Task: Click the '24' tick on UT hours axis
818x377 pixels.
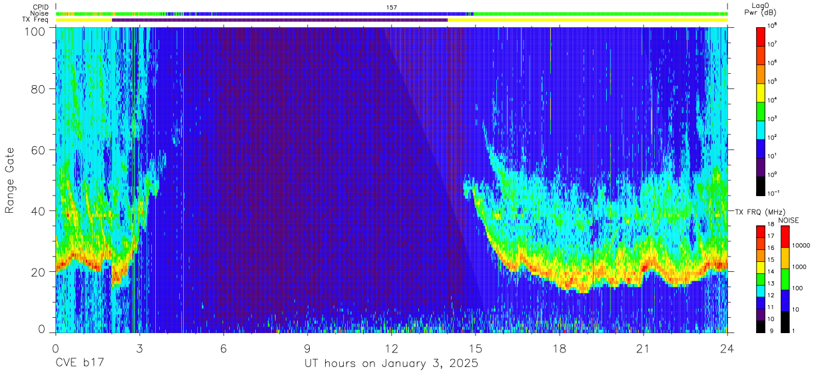Action: 727,348
